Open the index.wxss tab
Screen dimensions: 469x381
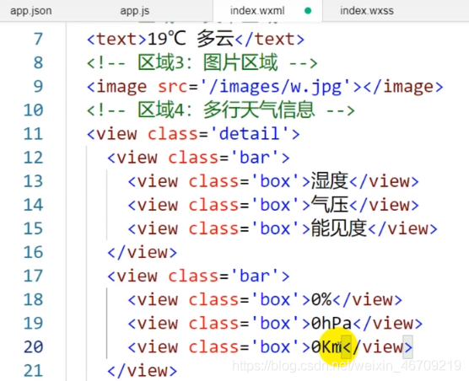367,11
